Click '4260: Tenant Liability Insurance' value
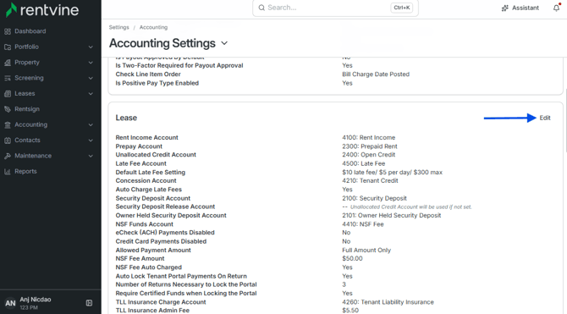This screenshot has width=567, height=314. point(388,302)
